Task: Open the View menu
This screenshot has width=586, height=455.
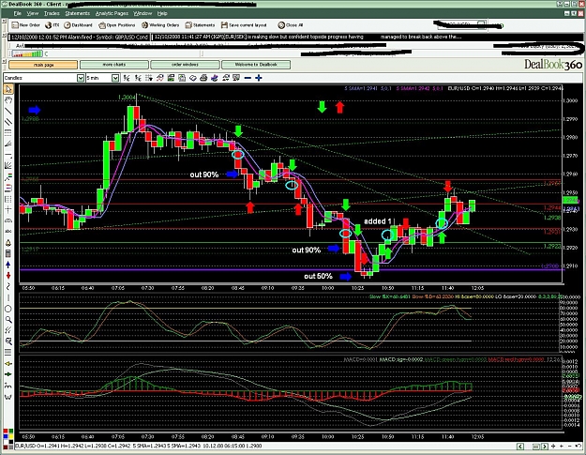Action: pyautogui.click(x=33, y=13)
